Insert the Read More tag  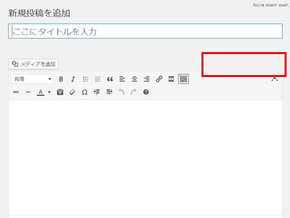[x=171, y=79]
